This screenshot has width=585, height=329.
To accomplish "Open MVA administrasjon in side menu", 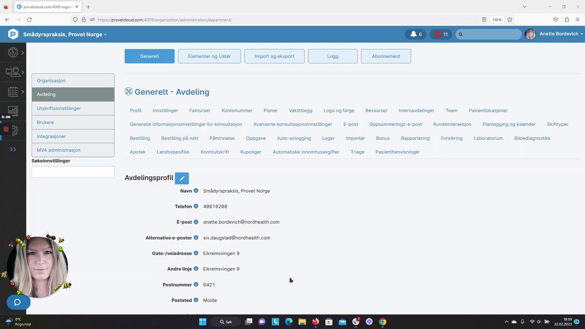I will pyautogui.click(x=73, y=150).
